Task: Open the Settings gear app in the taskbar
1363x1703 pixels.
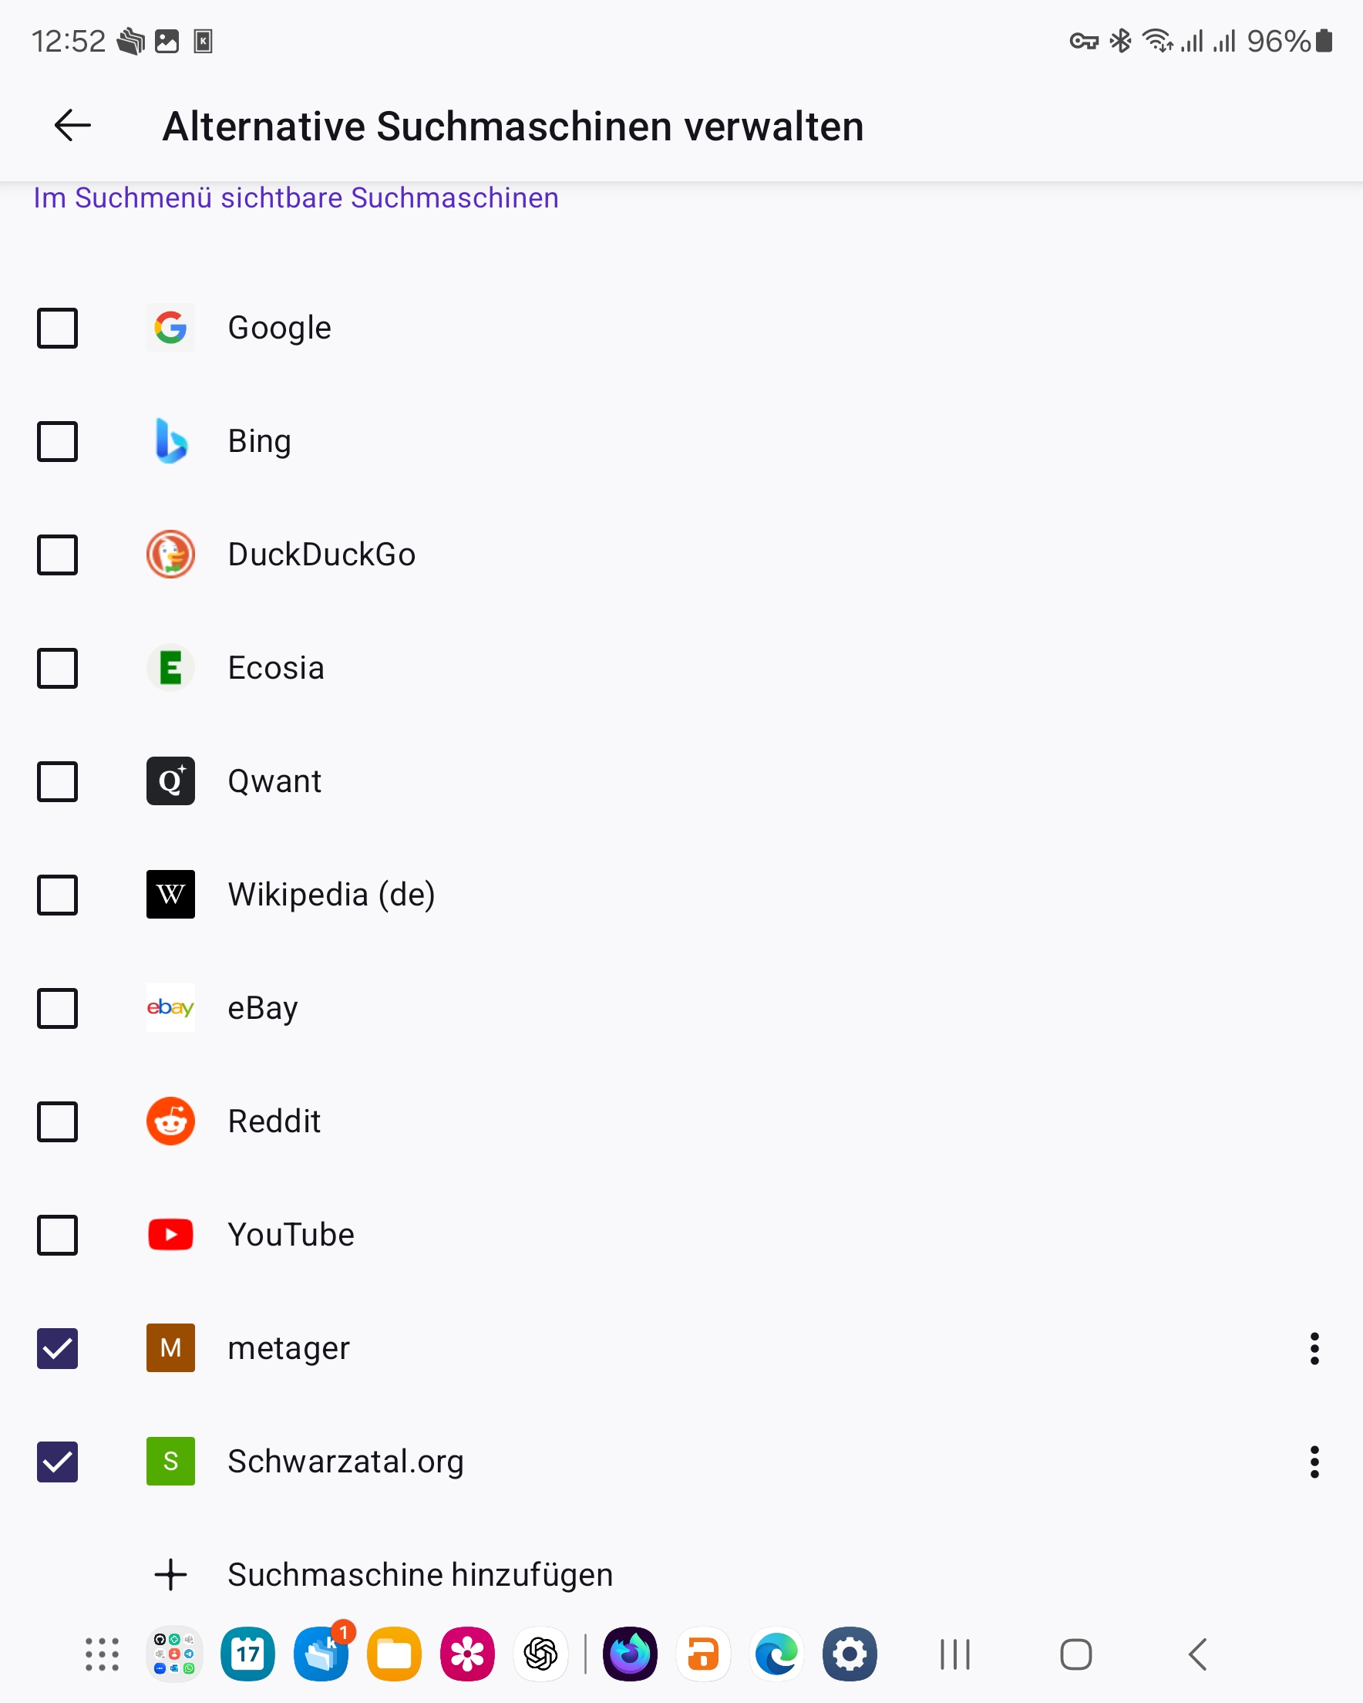Action: coord(850,1654)
